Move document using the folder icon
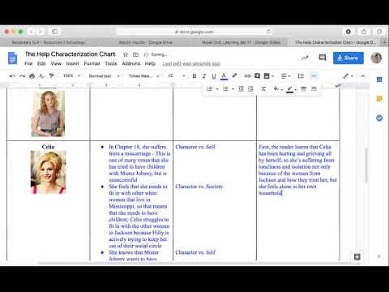 [136, 54]
